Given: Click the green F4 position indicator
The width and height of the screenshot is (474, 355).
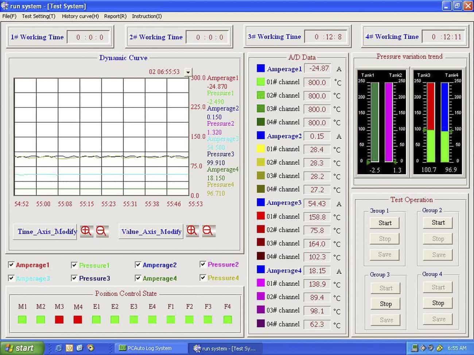Looking at the screenshot, I should tap(228, 320).
